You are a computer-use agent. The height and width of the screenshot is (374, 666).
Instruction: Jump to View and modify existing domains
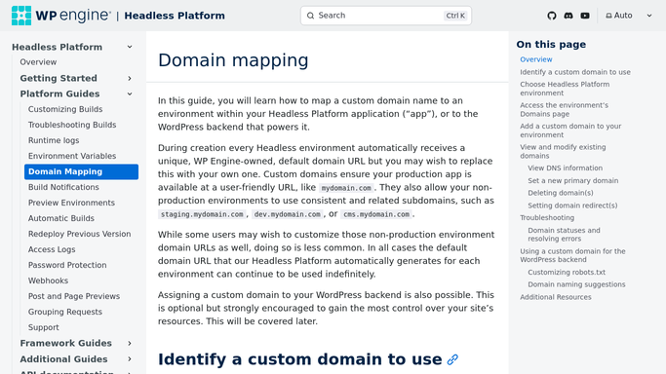563,151
